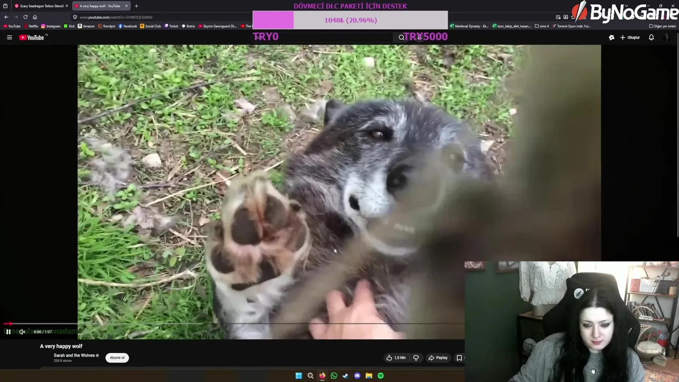This screenshot has height=382, width=679.
Task: Seek along the video progress bar
Action: pyautogui.click(x=233, y=323)
